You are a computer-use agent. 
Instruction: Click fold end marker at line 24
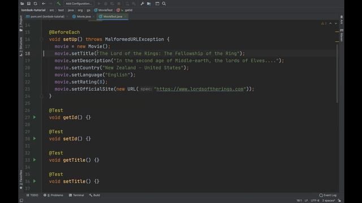click(x=42, y=96)
